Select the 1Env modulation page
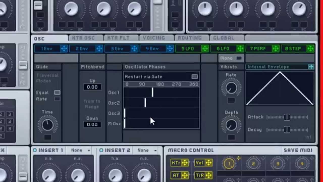The image size is (323, 182). coord(47,49)
